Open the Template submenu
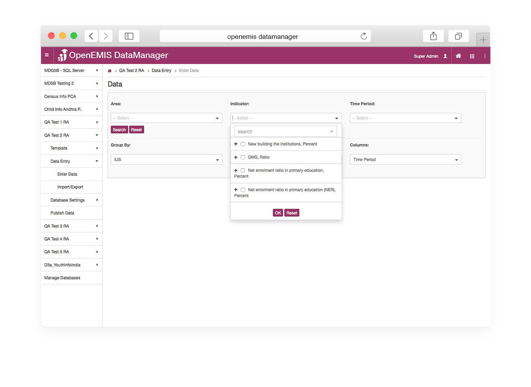The width and height of the screenshot is (531, 387). pos(71,148)
